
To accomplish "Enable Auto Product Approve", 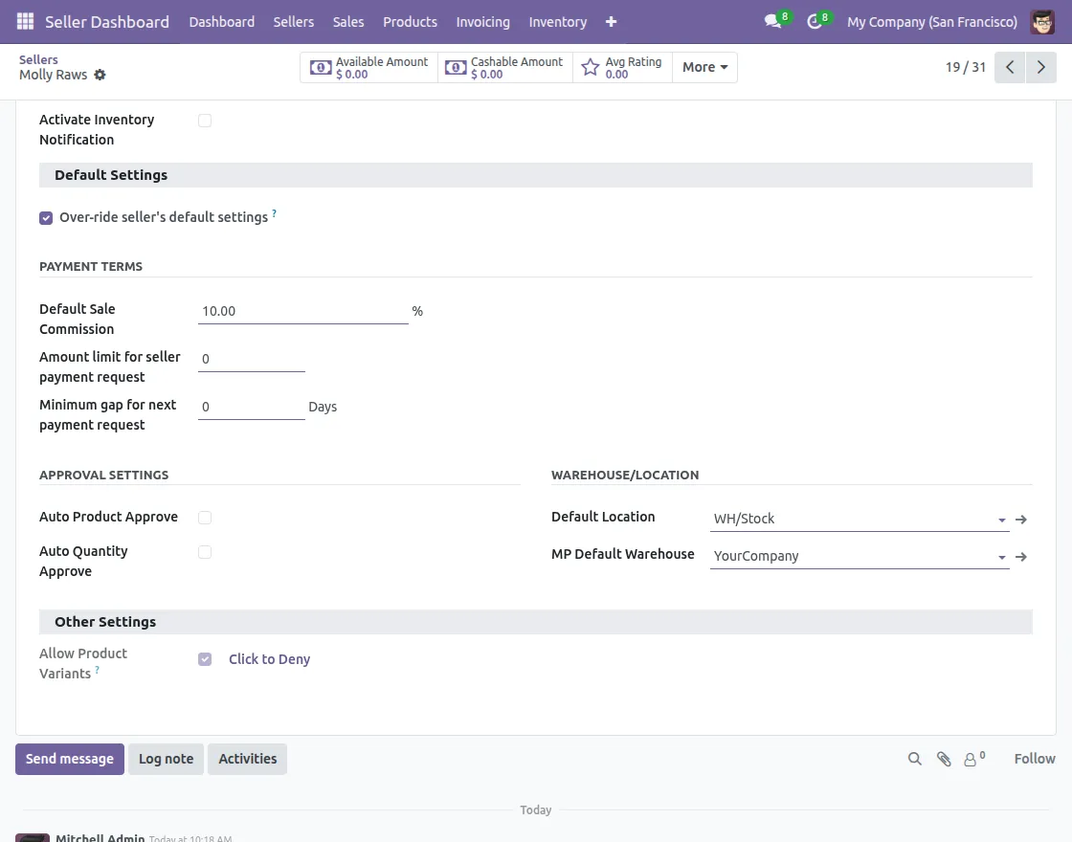I will click(205, 518).
